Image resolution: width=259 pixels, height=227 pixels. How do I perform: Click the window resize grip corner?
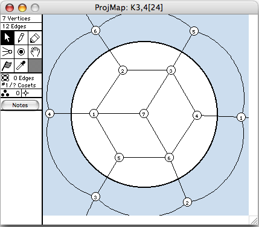click(x=254, y=220)
